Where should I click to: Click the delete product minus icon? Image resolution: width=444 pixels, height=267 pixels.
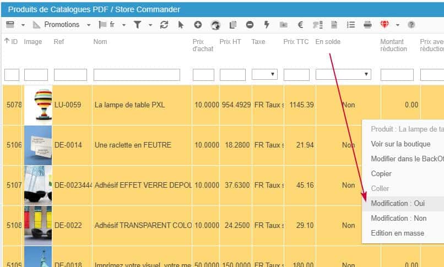click(250, 25)
